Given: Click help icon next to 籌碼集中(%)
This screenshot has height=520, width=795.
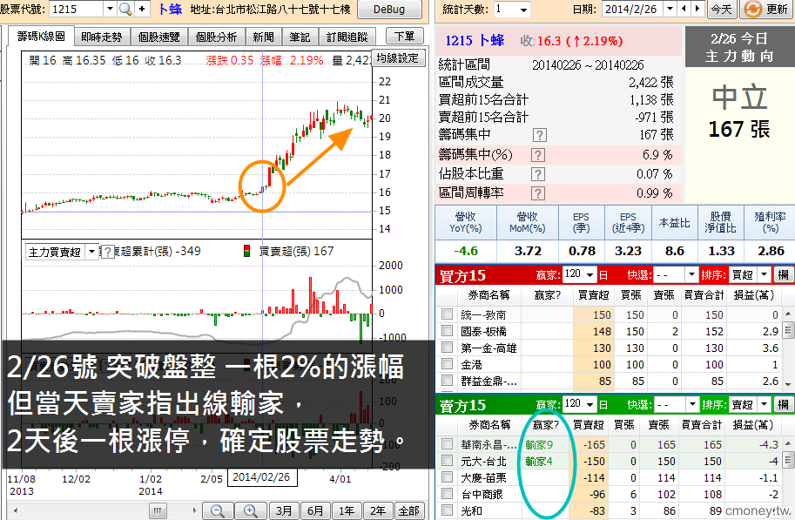Looking at the screenshot, I should 539,154.
